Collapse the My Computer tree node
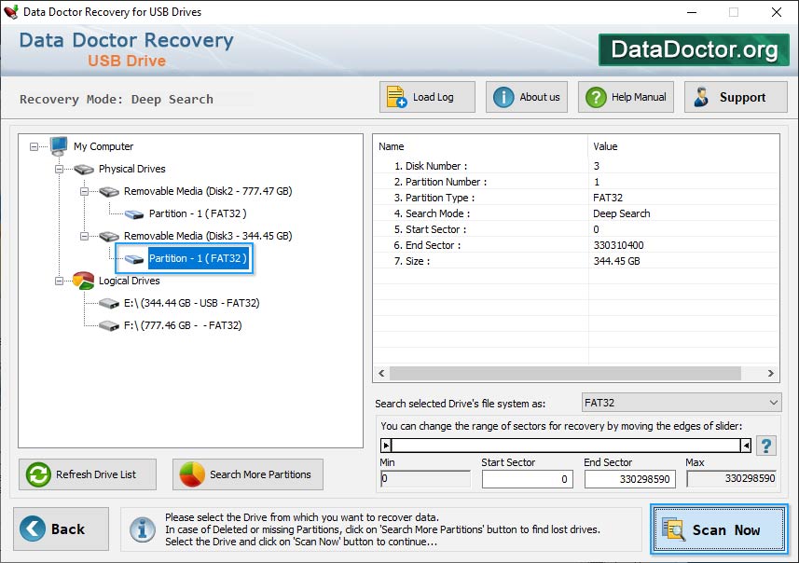Viewport: 799px width, 563px height. coord(34,146)
